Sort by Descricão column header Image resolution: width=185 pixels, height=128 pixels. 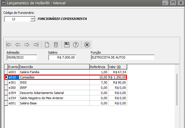click(54, 67)
